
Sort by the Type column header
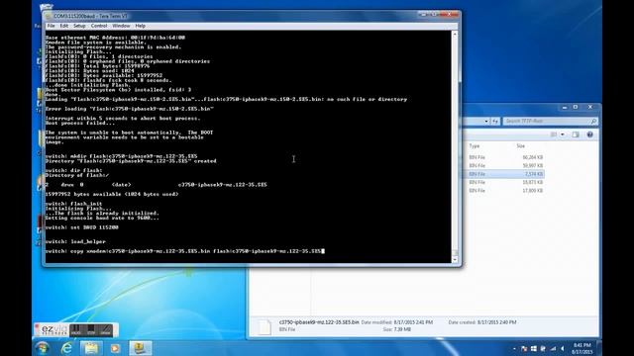[x=475, y=146]
